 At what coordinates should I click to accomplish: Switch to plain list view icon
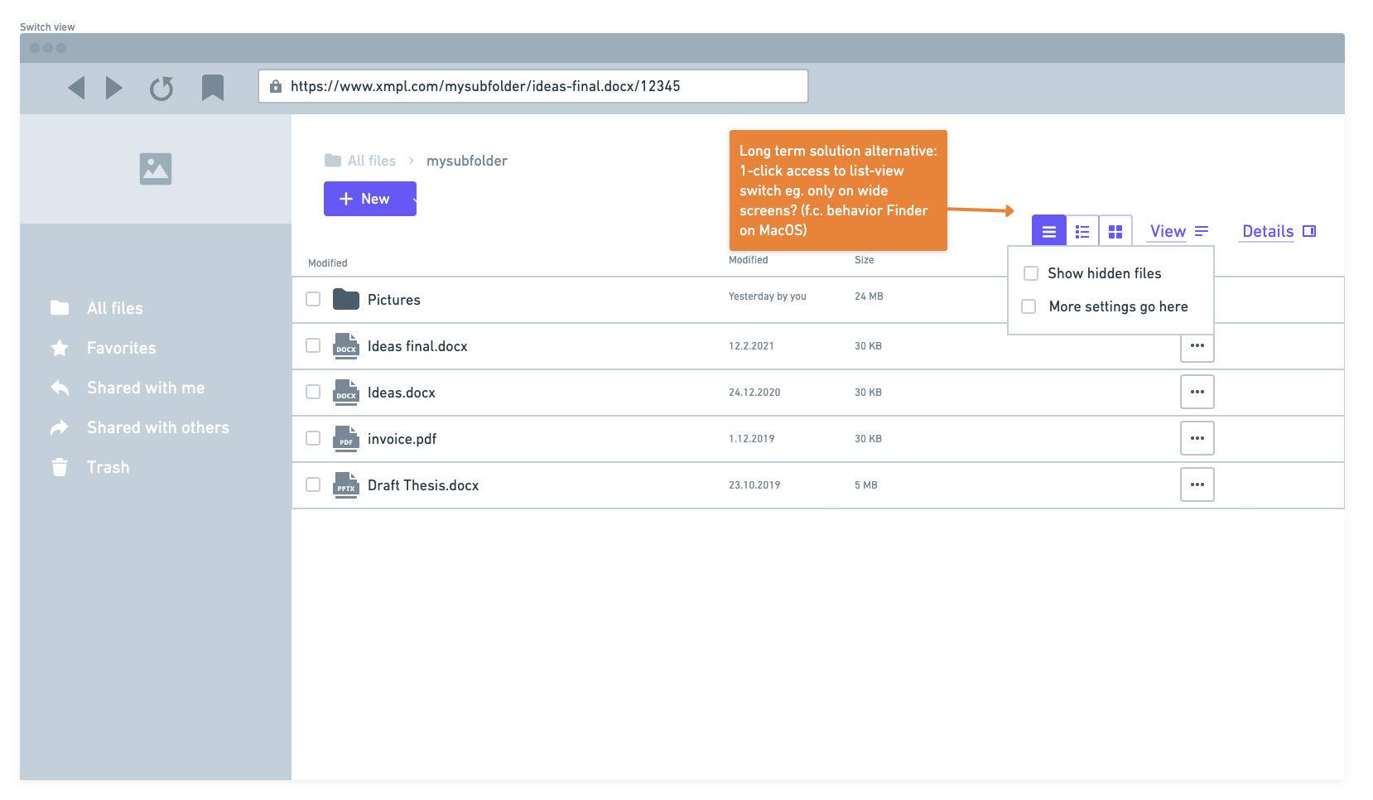coord(1049,231)
